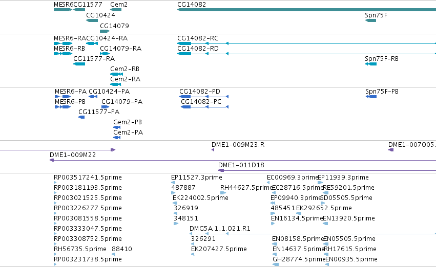Click the Gem2-RA transcript label
The image size is (436, 267).
[x=125, y=79]
